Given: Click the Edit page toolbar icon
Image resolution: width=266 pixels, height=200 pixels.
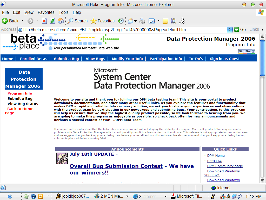Looking at the screenshot, I should tap(151, 21).
